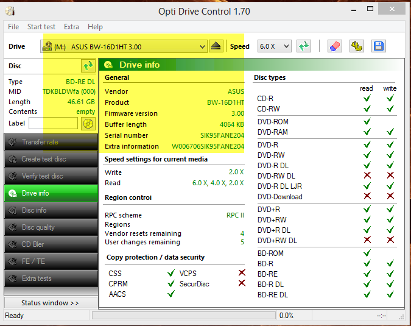This screenshot has width=411, height=326.
Task: Open the Extra menu
Action: pyautogui.click(x=71, y=27)
